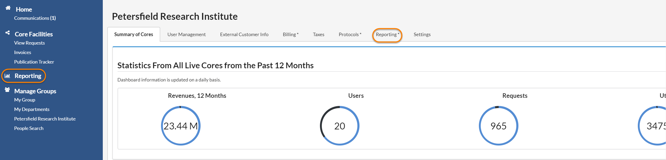Image resolution: width=666 pixels, height=160 pixels.
Task: Open My Departments in sidebar
Action: tap(32, 109)
